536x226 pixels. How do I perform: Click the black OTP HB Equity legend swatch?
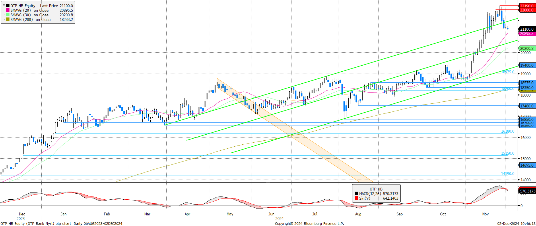(8, 6)
